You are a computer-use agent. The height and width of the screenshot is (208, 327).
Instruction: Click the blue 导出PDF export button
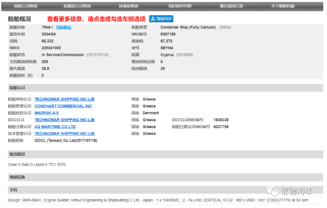(x=161, y=19)
